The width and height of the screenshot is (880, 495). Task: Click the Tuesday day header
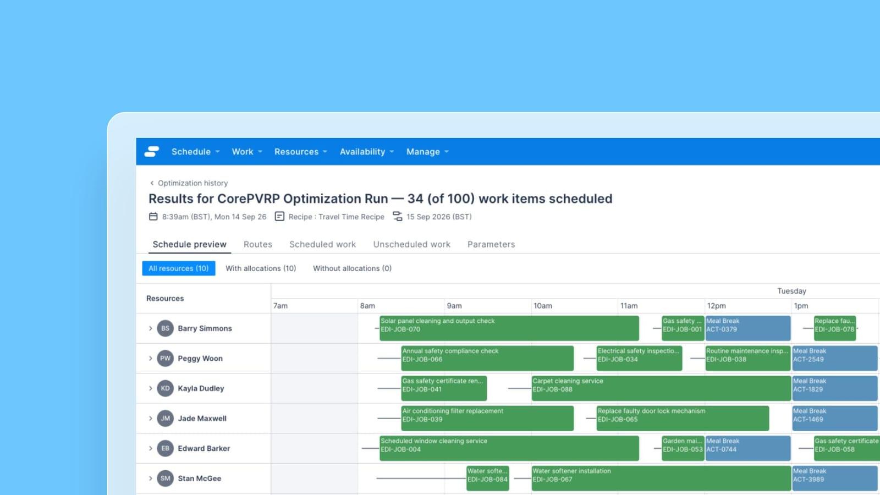coord(791,291)
